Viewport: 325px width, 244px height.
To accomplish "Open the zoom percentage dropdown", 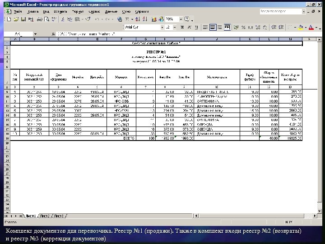I will [181, 19].
